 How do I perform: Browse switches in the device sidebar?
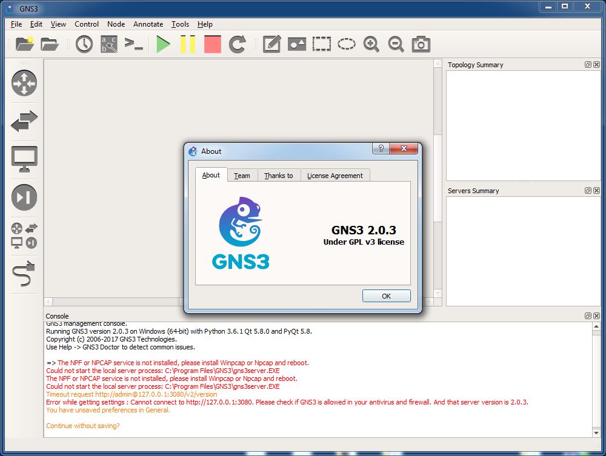pos(24,121)
